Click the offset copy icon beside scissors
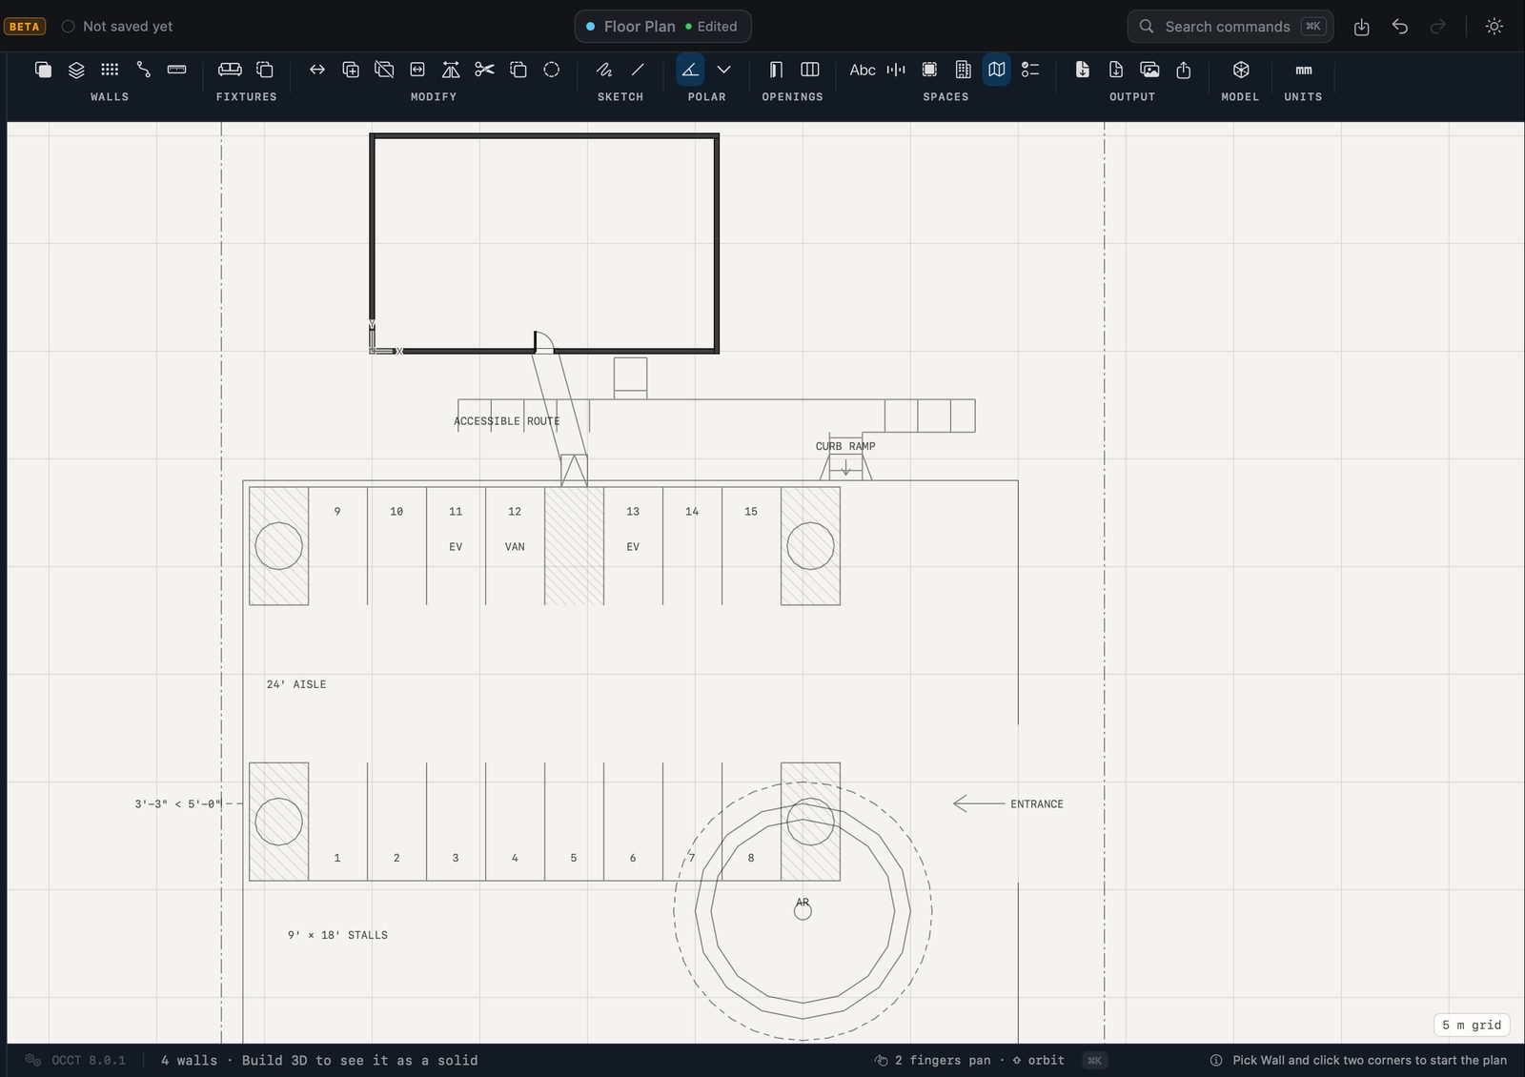The image size is (1525, 1077). click(518, 70)
